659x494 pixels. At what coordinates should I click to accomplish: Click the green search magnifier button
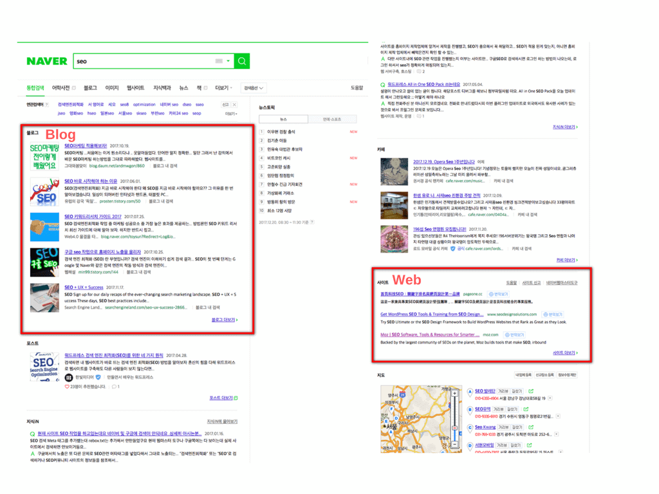tap(242, 61)
